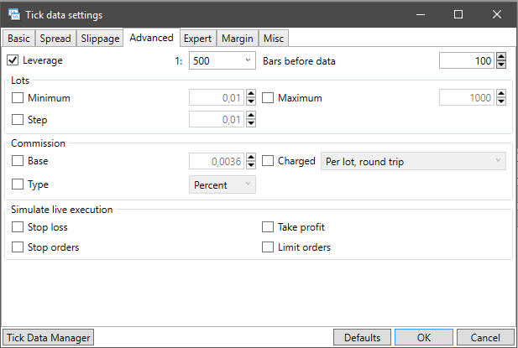Increase Bars before data value

pos(501,57)
